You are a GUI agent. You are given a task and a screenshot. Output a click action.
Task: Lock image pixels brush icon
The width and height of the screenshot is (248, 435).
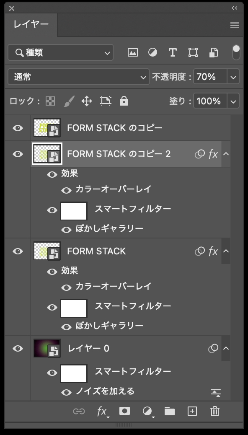(69, 101)
